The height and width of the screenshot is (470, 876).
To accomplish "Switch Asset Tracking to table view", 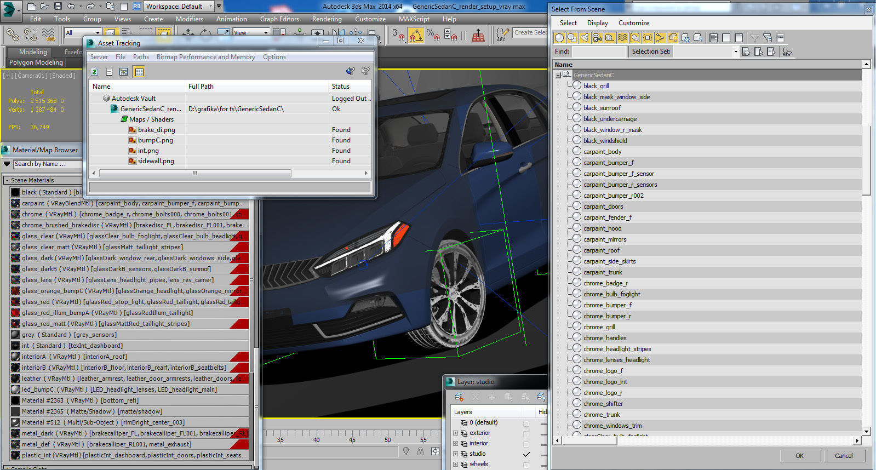I will tap(139, 72).
